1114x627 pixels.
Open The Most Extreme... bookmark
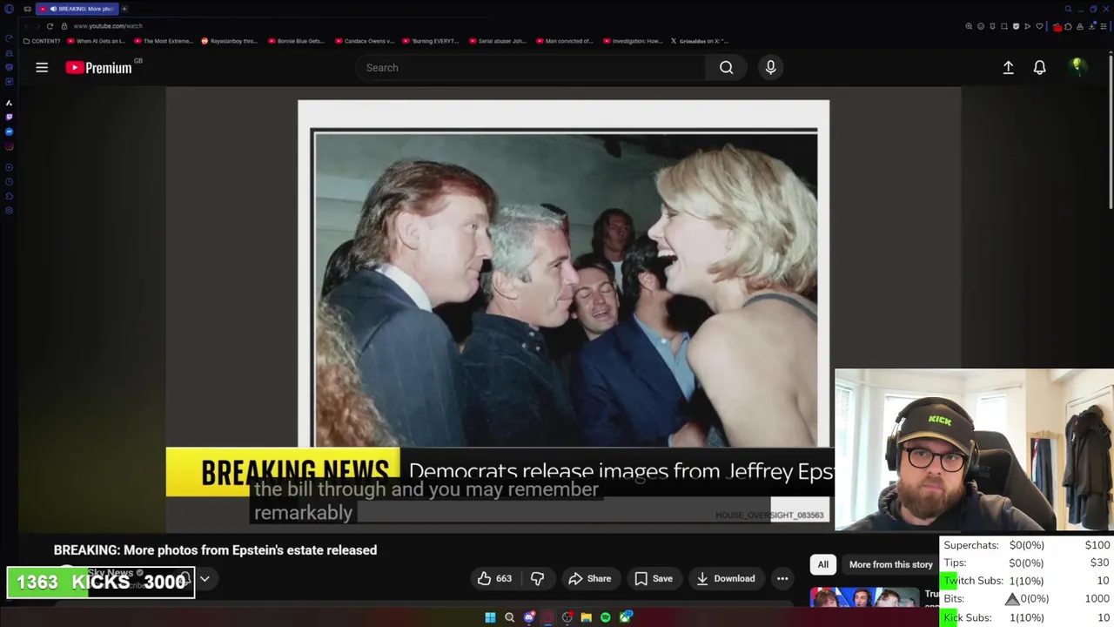tap(163, 41)
